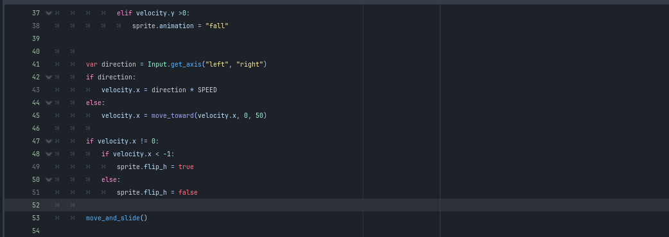The width and height of the screenshot is (669, 237).
Task: Click the get_axis method name
Action: (186, 64)
